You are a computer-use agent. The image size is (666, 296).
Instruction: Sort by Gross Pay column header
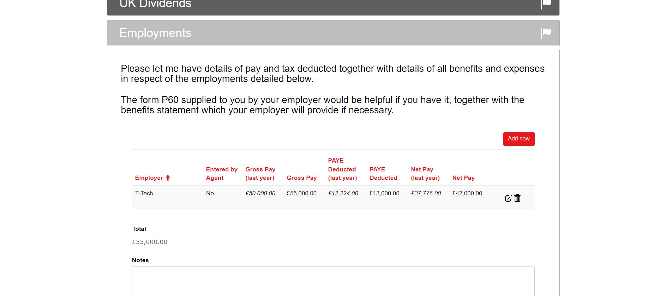302,178
